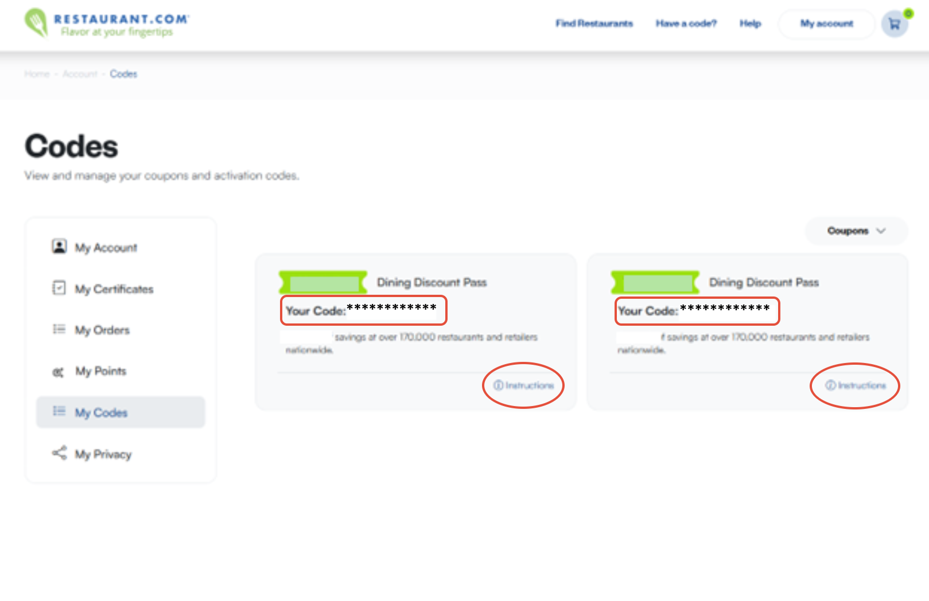This screenshot has width=929, height=601.
Task: Click the My Privacy share icon
Action: click(59, 453)
